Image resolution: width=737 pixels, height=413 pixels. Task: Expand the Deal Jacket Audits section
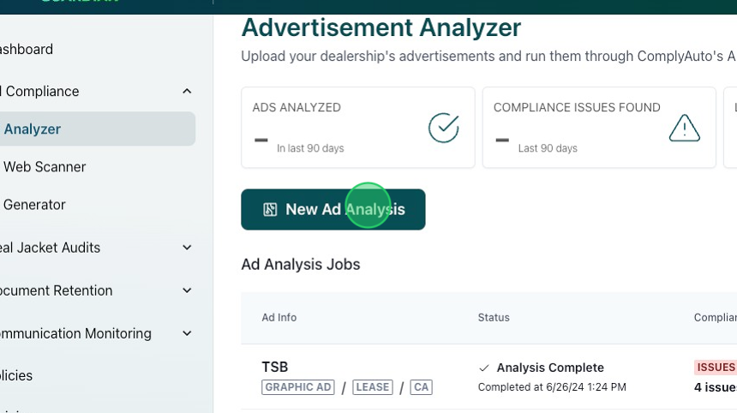click(187, 248)
